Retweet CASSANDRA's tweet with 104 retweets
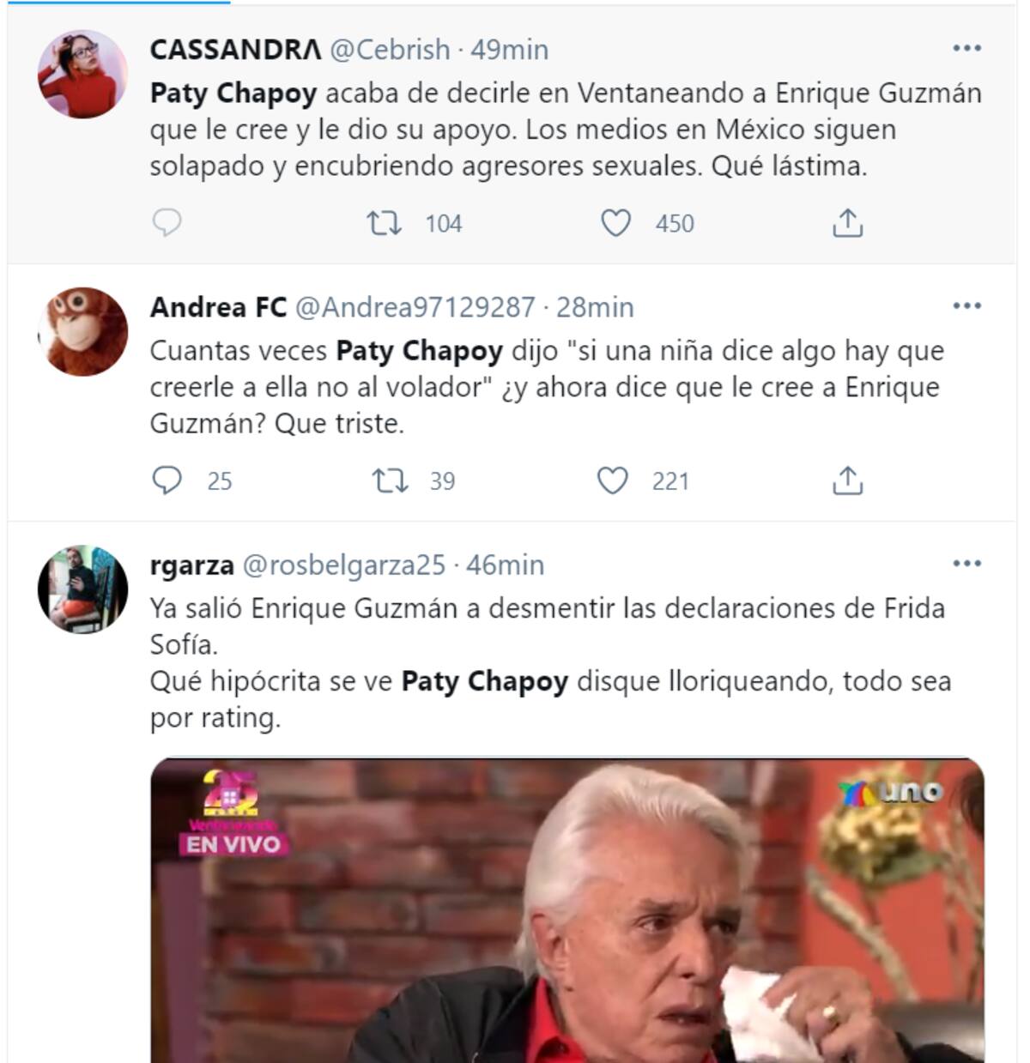Image resolution: width=1030 pixels, height=1063 pixels. pos(384,223)
